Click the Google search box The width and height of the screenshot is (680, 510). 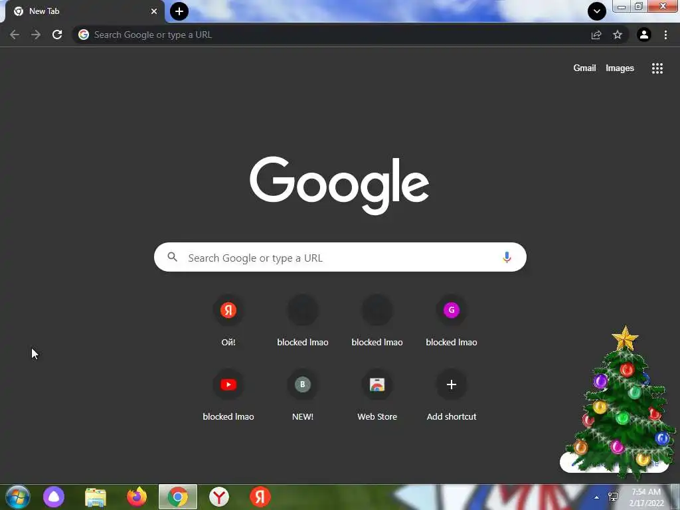point(340,257)
